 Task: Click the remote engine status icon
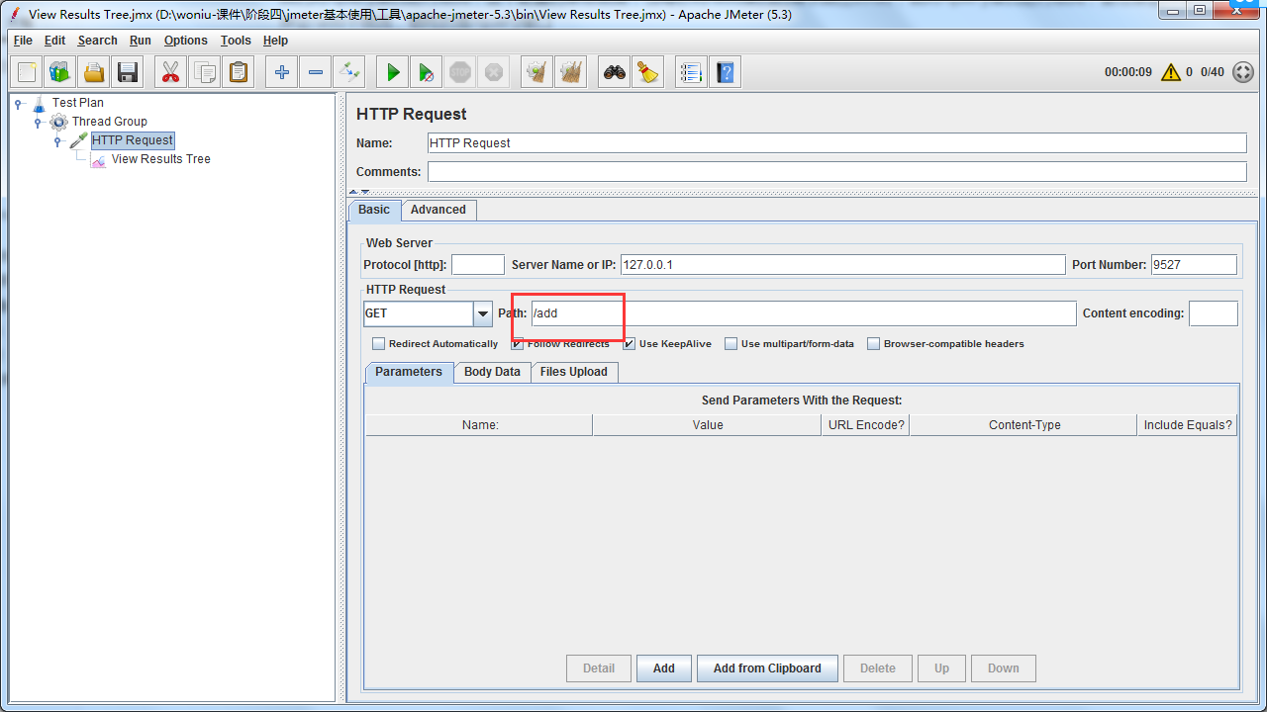pos(1242,72)
